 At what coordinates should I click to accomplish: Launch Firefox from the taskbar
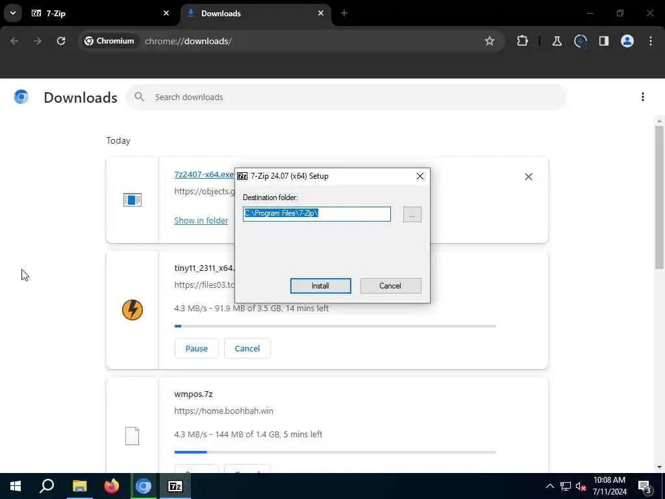(112, 486)
